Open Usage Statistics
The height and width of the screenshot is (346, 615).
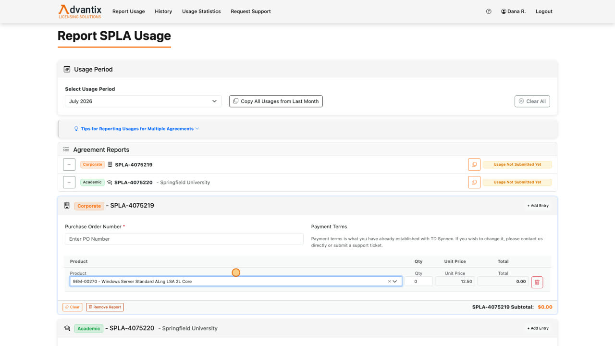[201, 12]
